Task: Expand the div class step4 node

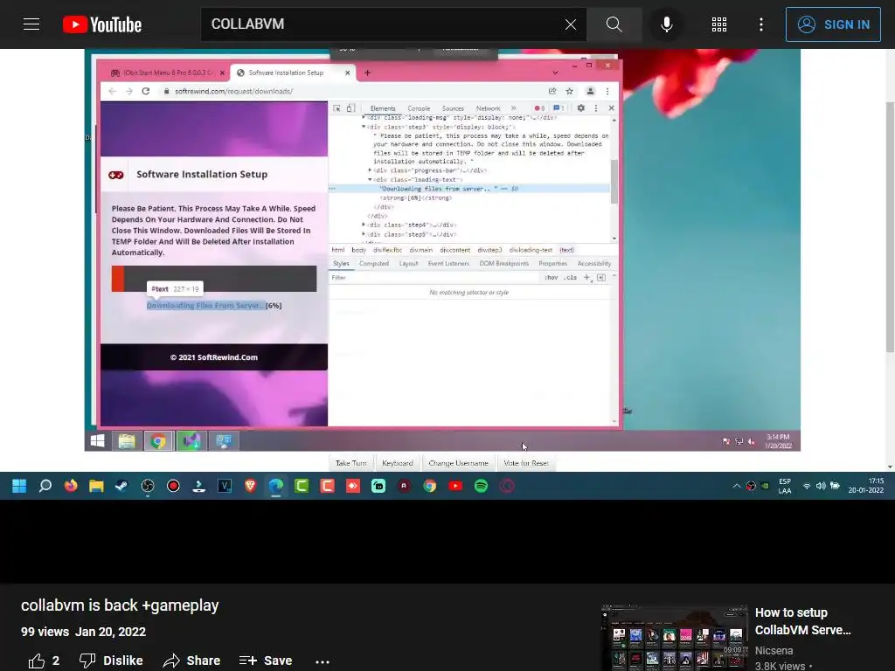Action: pos(364,225)
